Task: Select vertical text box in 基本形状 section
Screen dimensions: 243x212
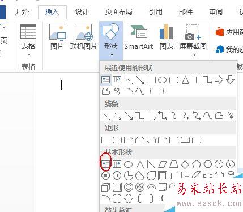Action: [117, 164]
